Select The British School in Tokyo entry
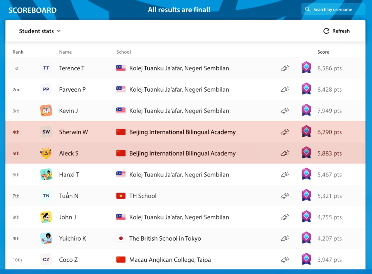Image resolution: width=372 pixels, height=274 pixels. tap(165, 238)
